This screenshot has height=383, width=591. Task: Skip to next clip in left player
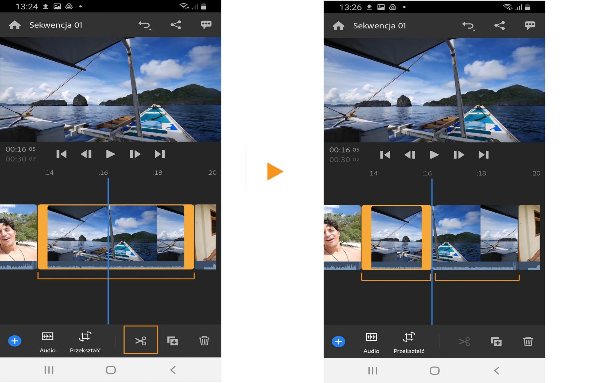(160, 154)
